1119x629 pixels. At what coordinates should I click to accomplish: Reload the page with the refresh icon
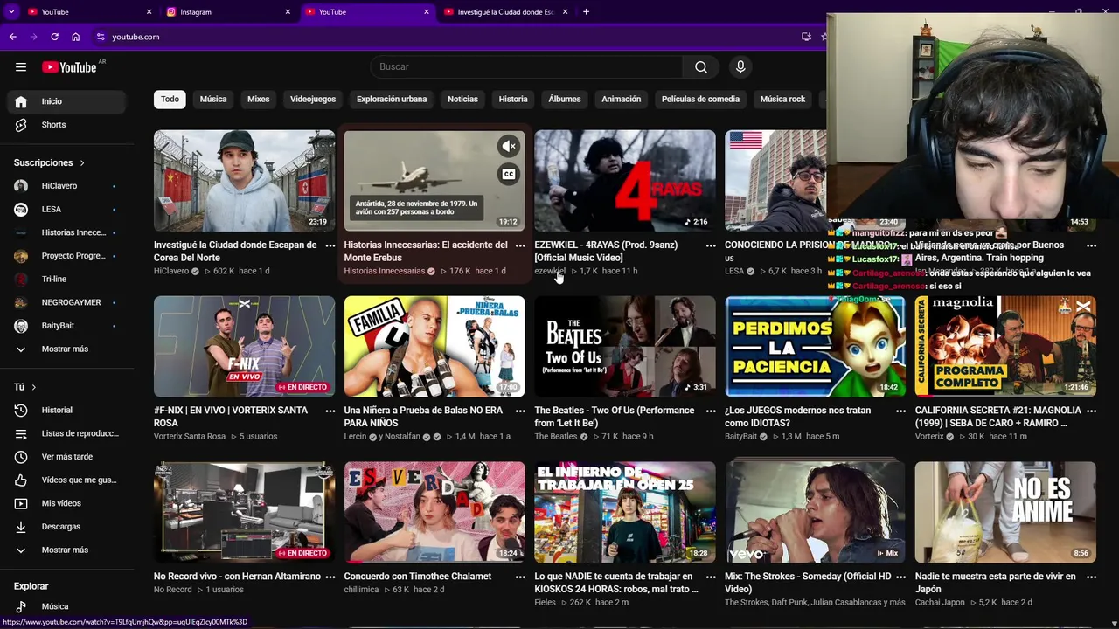click(54, 37)
